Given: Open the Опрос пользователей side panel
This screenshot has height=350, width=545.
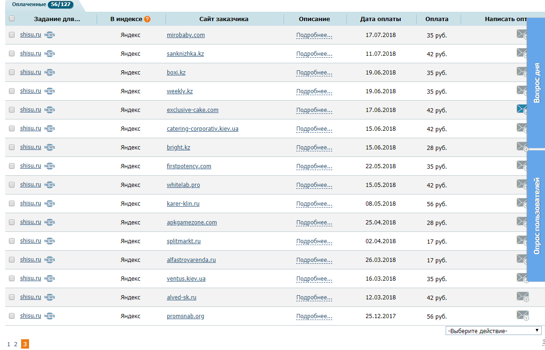Looking at the screenshot, I should (x=536, y=216).
